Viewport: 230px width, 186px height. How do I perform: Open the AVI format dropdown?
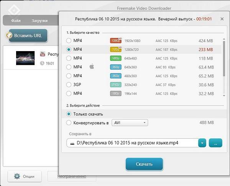(x=130, y=123)
